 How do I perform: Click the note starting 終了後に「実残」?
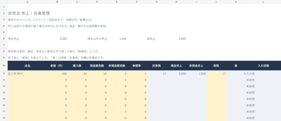56,58
